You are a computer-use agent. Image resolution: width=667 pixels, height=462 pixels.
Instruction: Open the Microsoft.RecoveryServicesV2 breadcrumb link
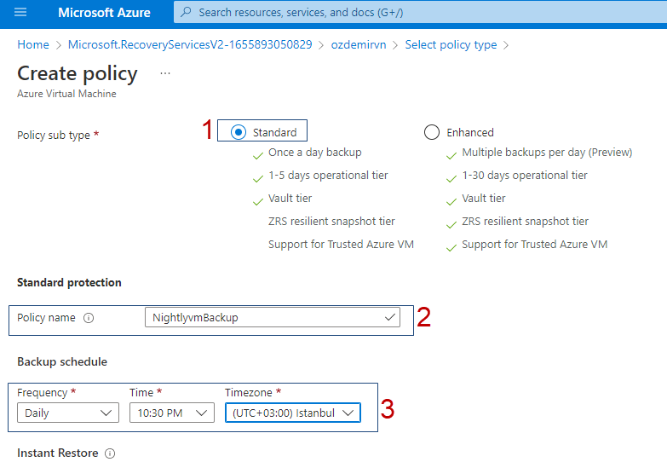[x=190, y=44]
